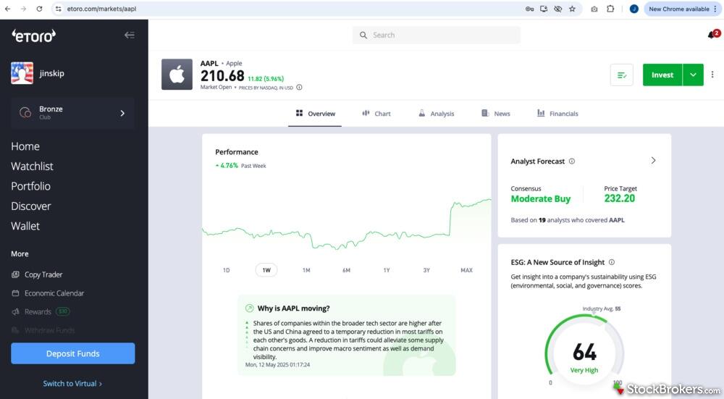Expand the Bronze Club chevron
This screenshot has height=399, width=724.
122,113
